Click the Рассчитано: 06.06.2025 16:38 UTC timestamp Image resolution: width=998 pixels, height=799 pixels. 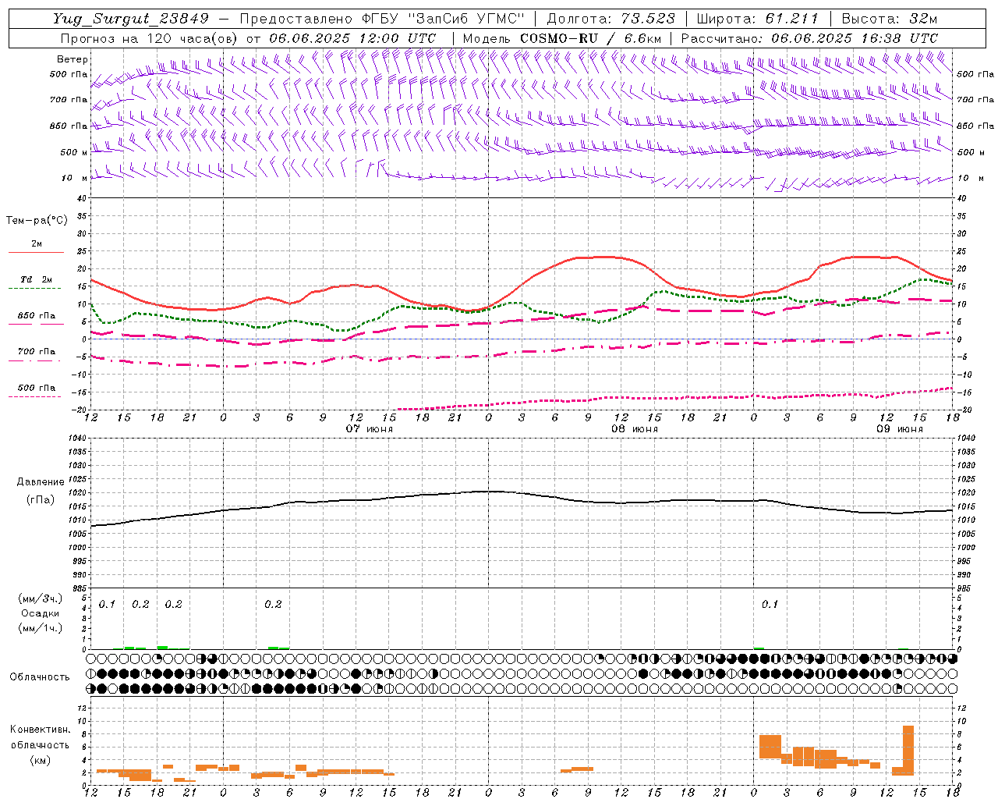[809, 38]
